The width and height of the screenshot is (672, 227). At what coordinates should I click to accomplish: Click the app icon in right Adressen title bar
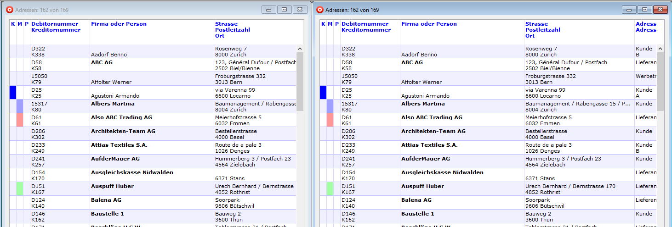click(319, 10)
